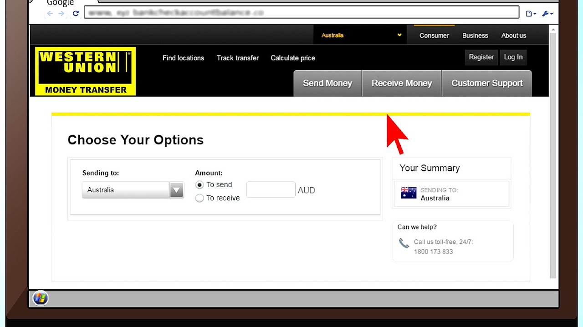The height and width of the screenshot is (327, 583).
Task: Open the browser wrench settings icon
Action: tap(547, 14)
